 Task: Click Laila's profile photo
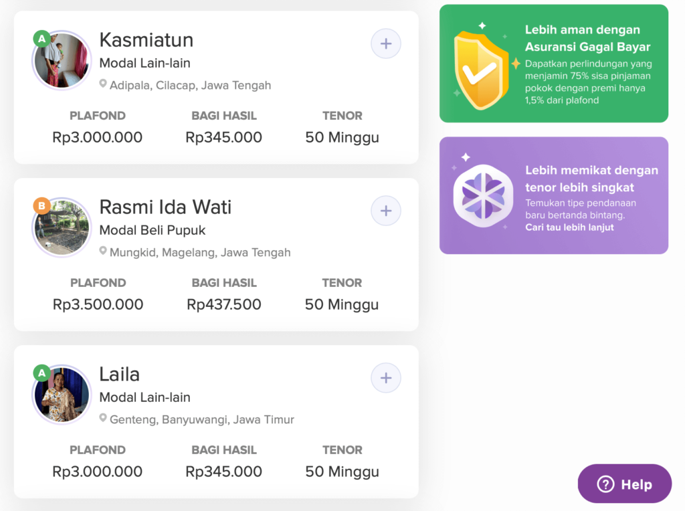coord(61,394)
